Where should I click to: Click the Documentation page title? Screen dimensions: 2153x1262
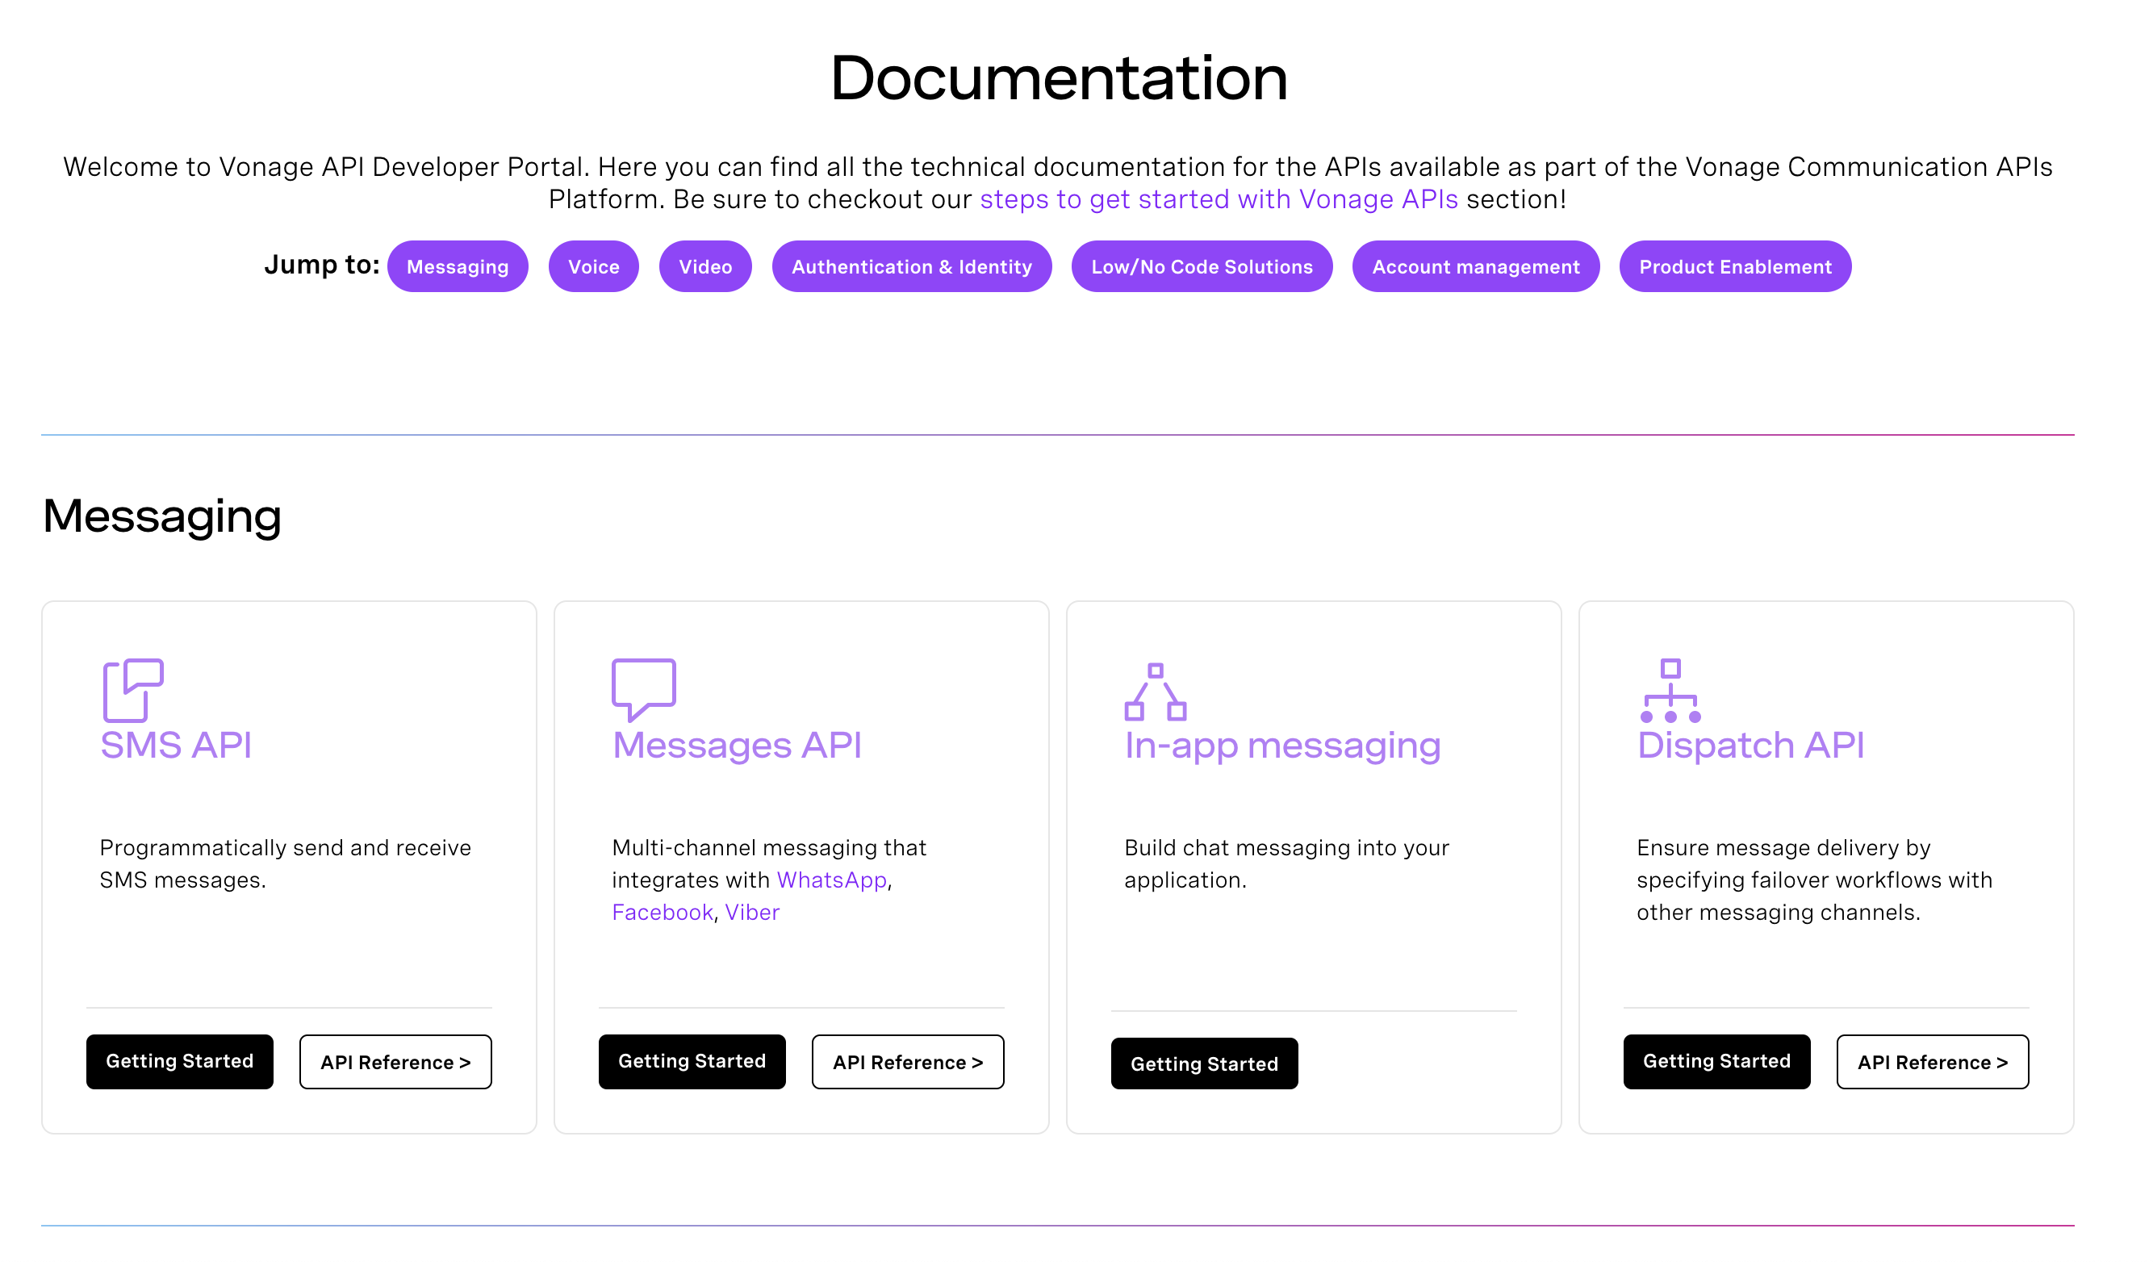coord(1060,77)
